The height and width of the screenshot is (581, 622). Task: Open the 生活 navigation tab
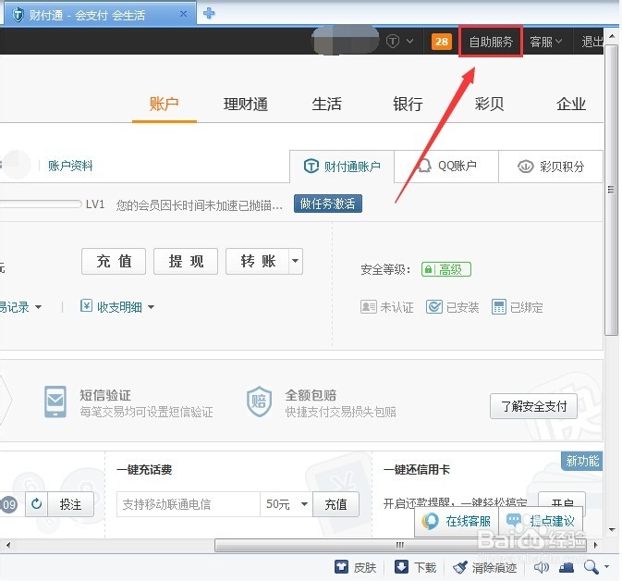[327, 104]
